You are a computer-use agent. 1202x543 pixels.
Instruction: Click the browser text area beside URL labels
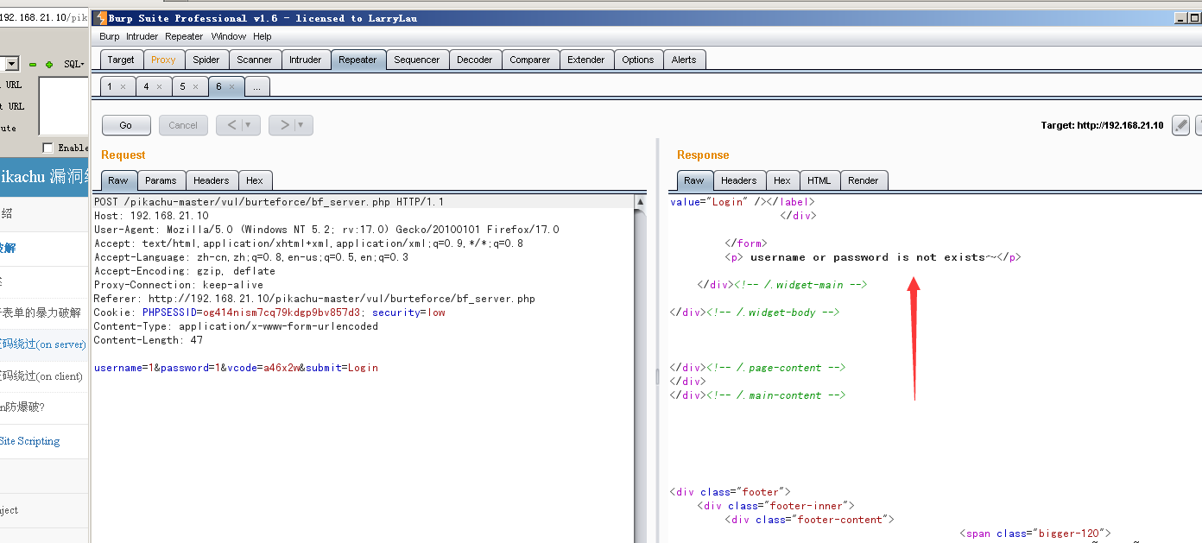click(64, 106)
